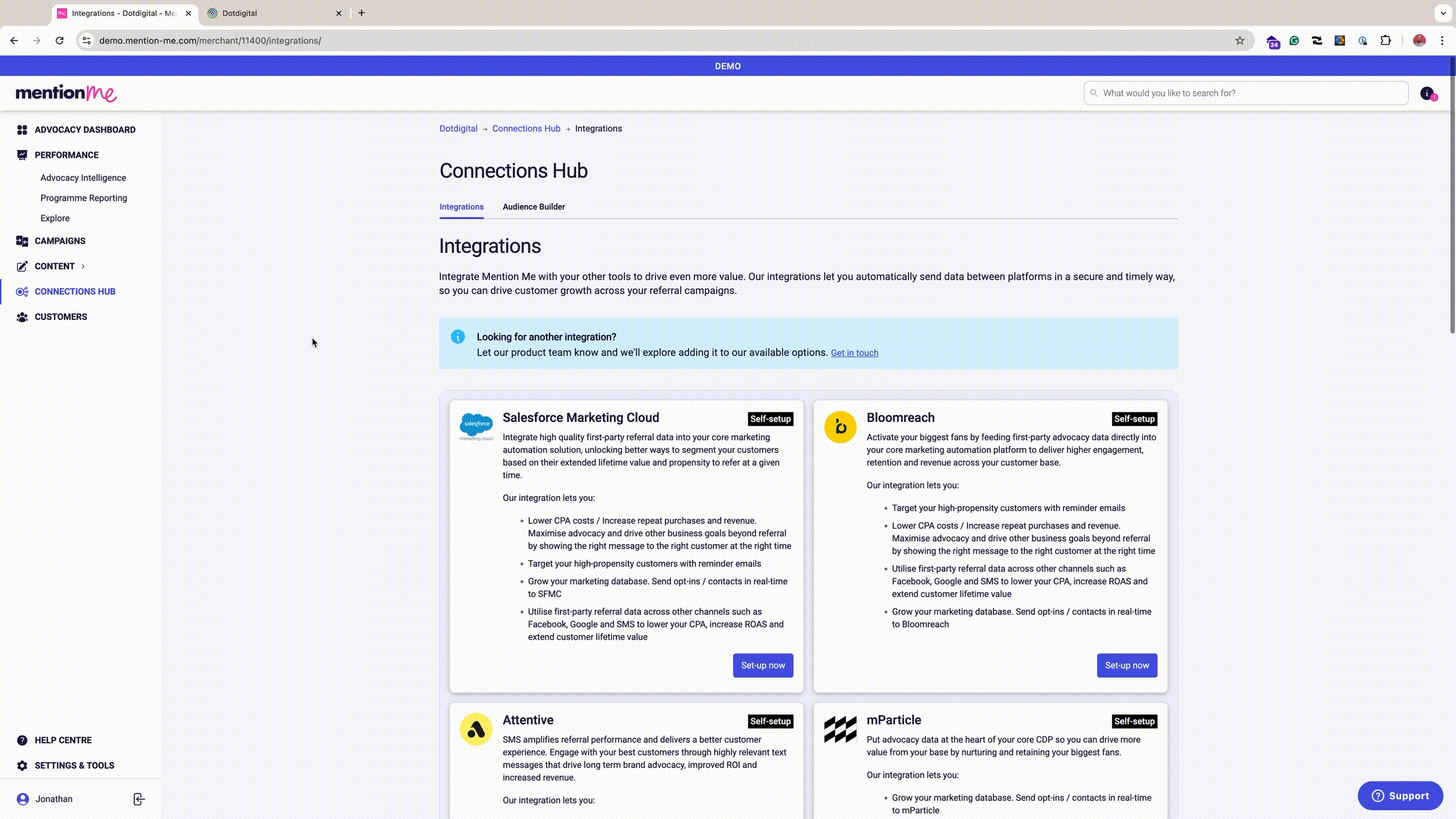Switch to the Integrations tab
This screenshot has height=819, width=1456.
tap(461, 207)
